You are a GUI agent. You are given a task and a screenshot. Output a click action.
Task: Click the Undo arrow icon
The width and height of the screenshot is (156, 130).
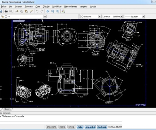[37, 11]
